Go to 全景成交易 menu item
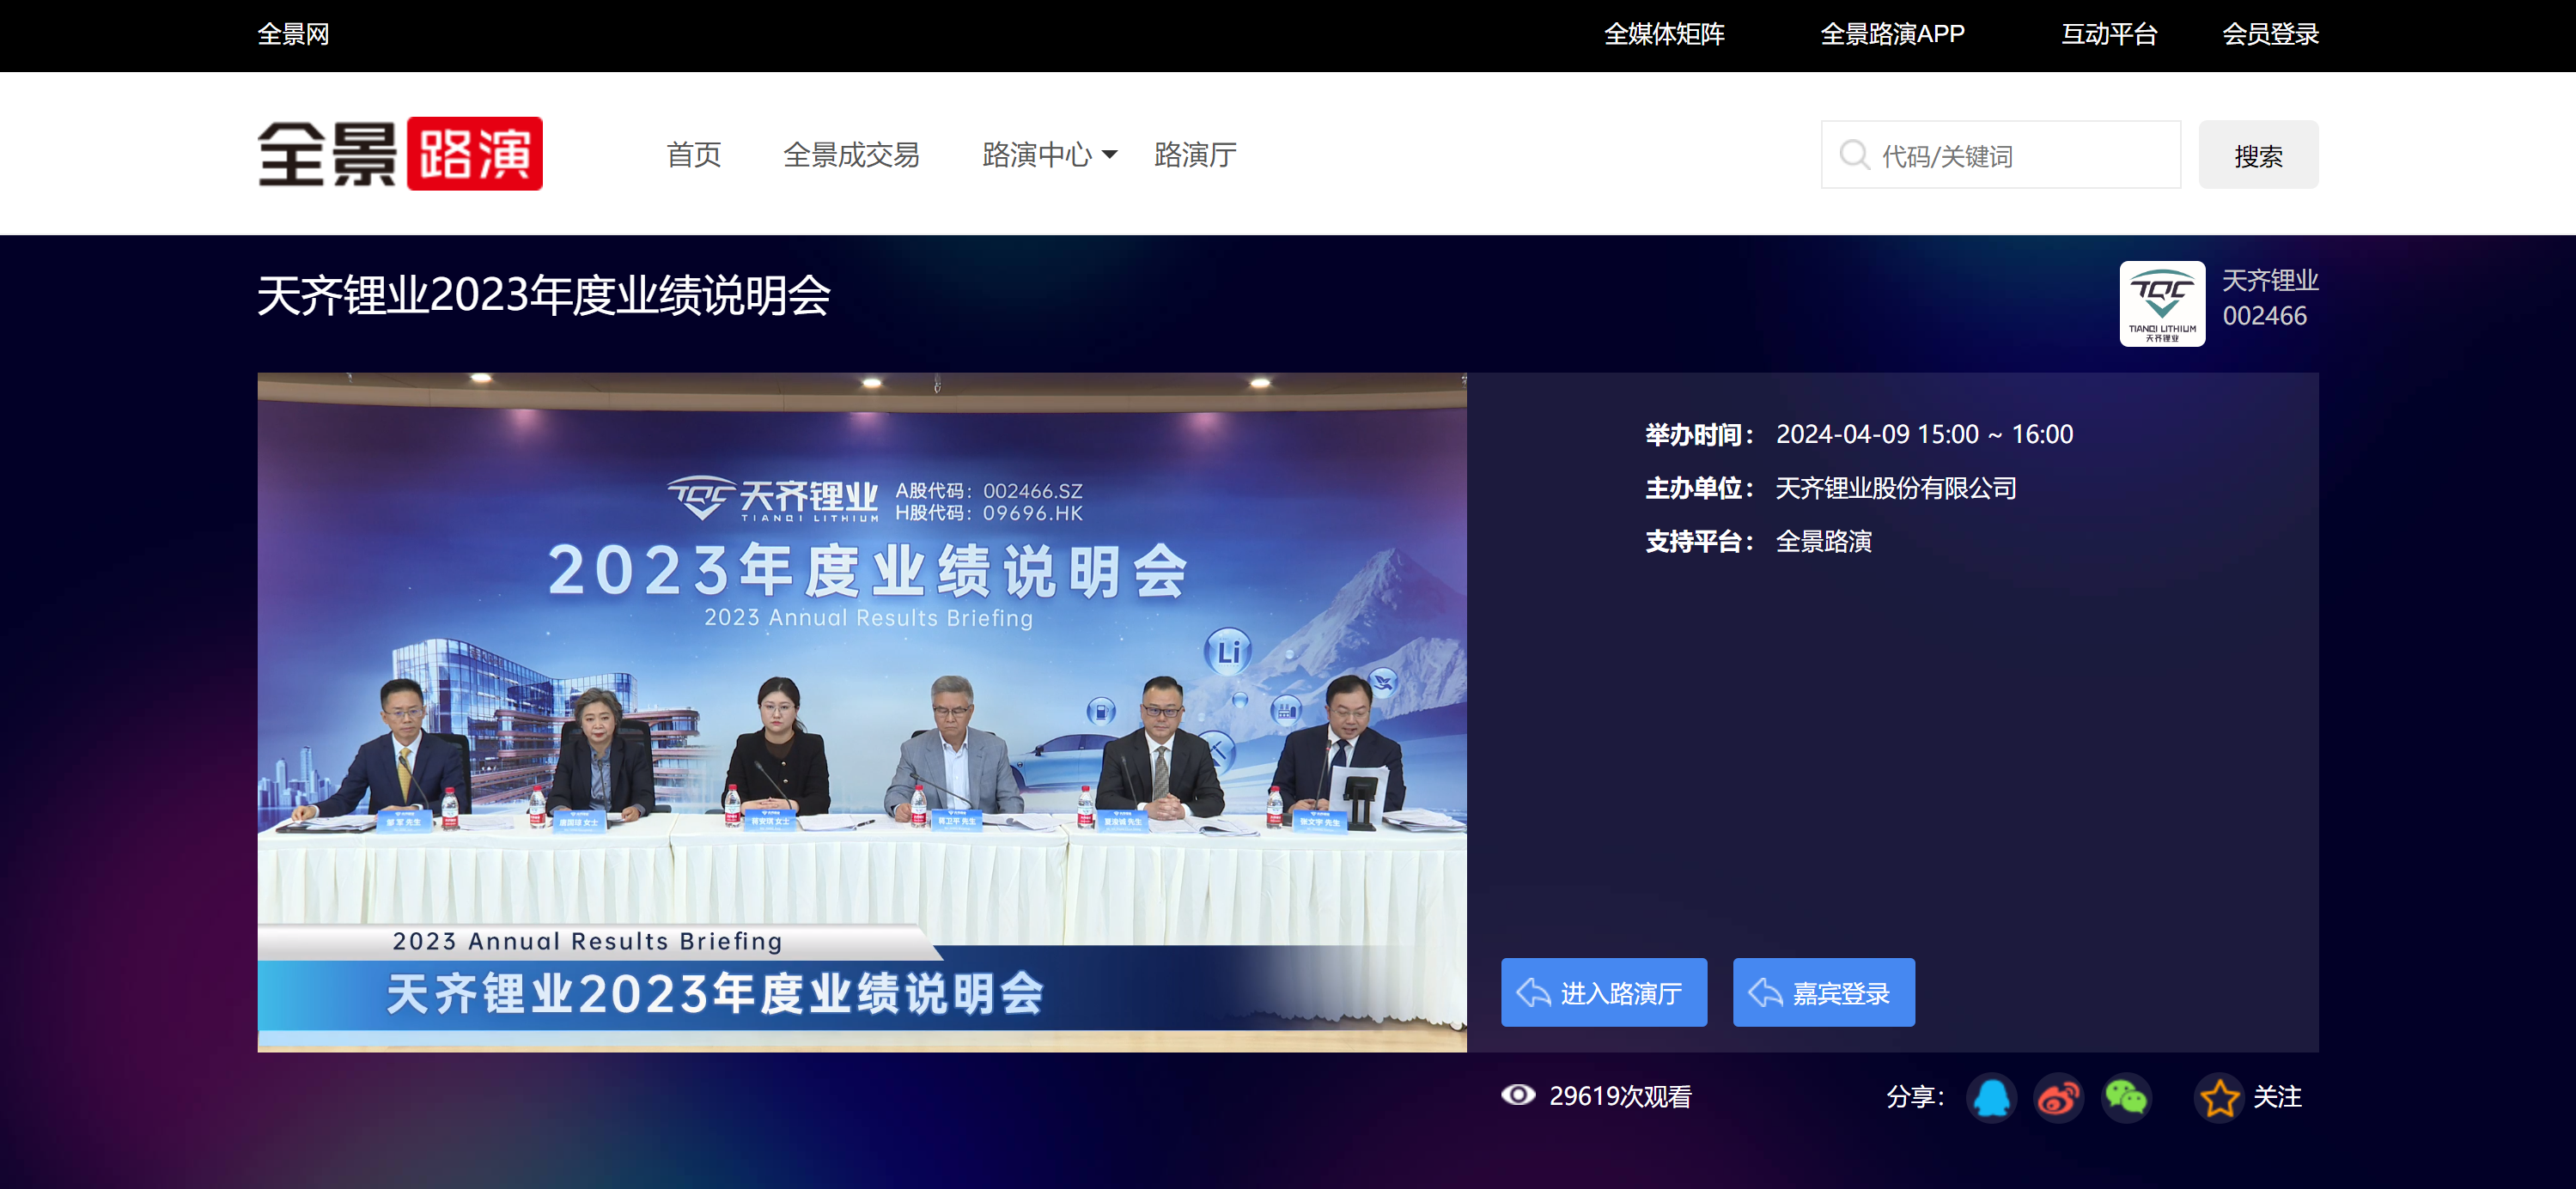This screenshot has height=1189, width=2576. [851, 155]
